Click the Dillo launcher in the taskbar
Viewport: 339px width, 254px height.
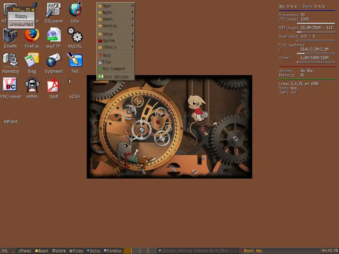click(x=93, y=251)
